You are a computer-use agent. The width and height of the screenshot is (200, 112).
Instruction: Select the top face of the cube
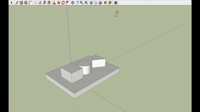72,68
